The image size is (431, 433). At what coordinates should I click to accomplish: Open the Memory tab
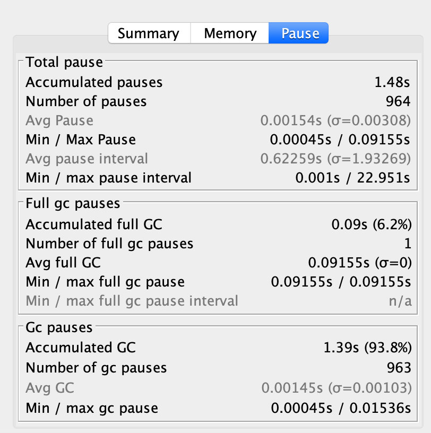[x=230, y=33]
